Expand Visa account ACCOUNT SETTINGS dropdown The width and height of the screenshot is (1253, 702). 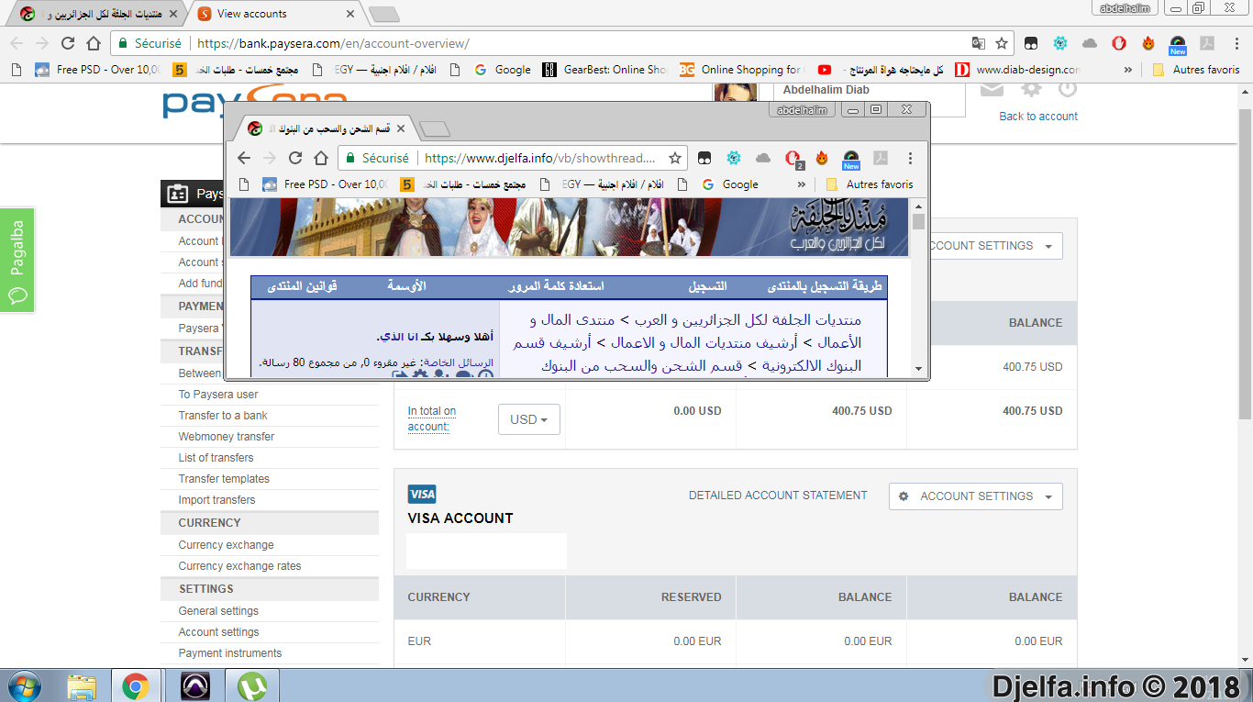pyautogui.click(x=976, y=496)
